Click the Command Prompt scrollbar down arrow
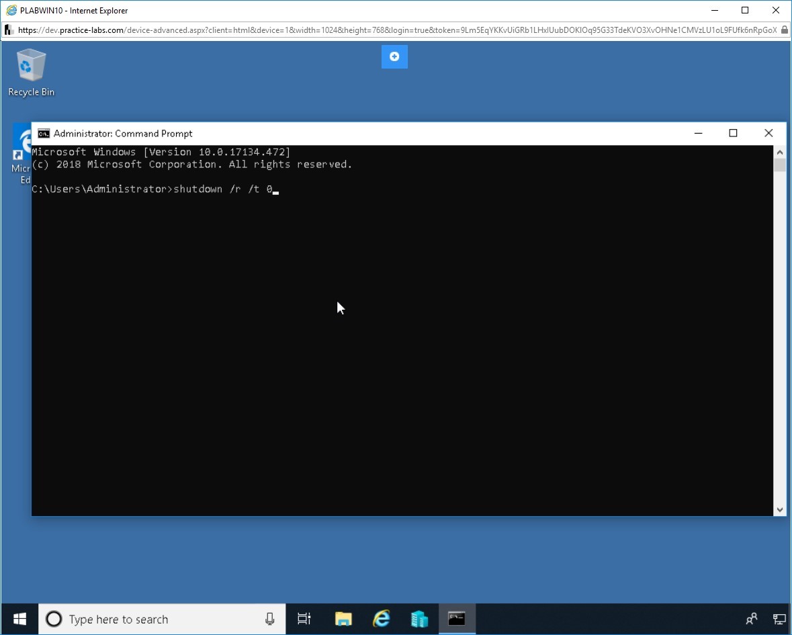 [779, 510]
